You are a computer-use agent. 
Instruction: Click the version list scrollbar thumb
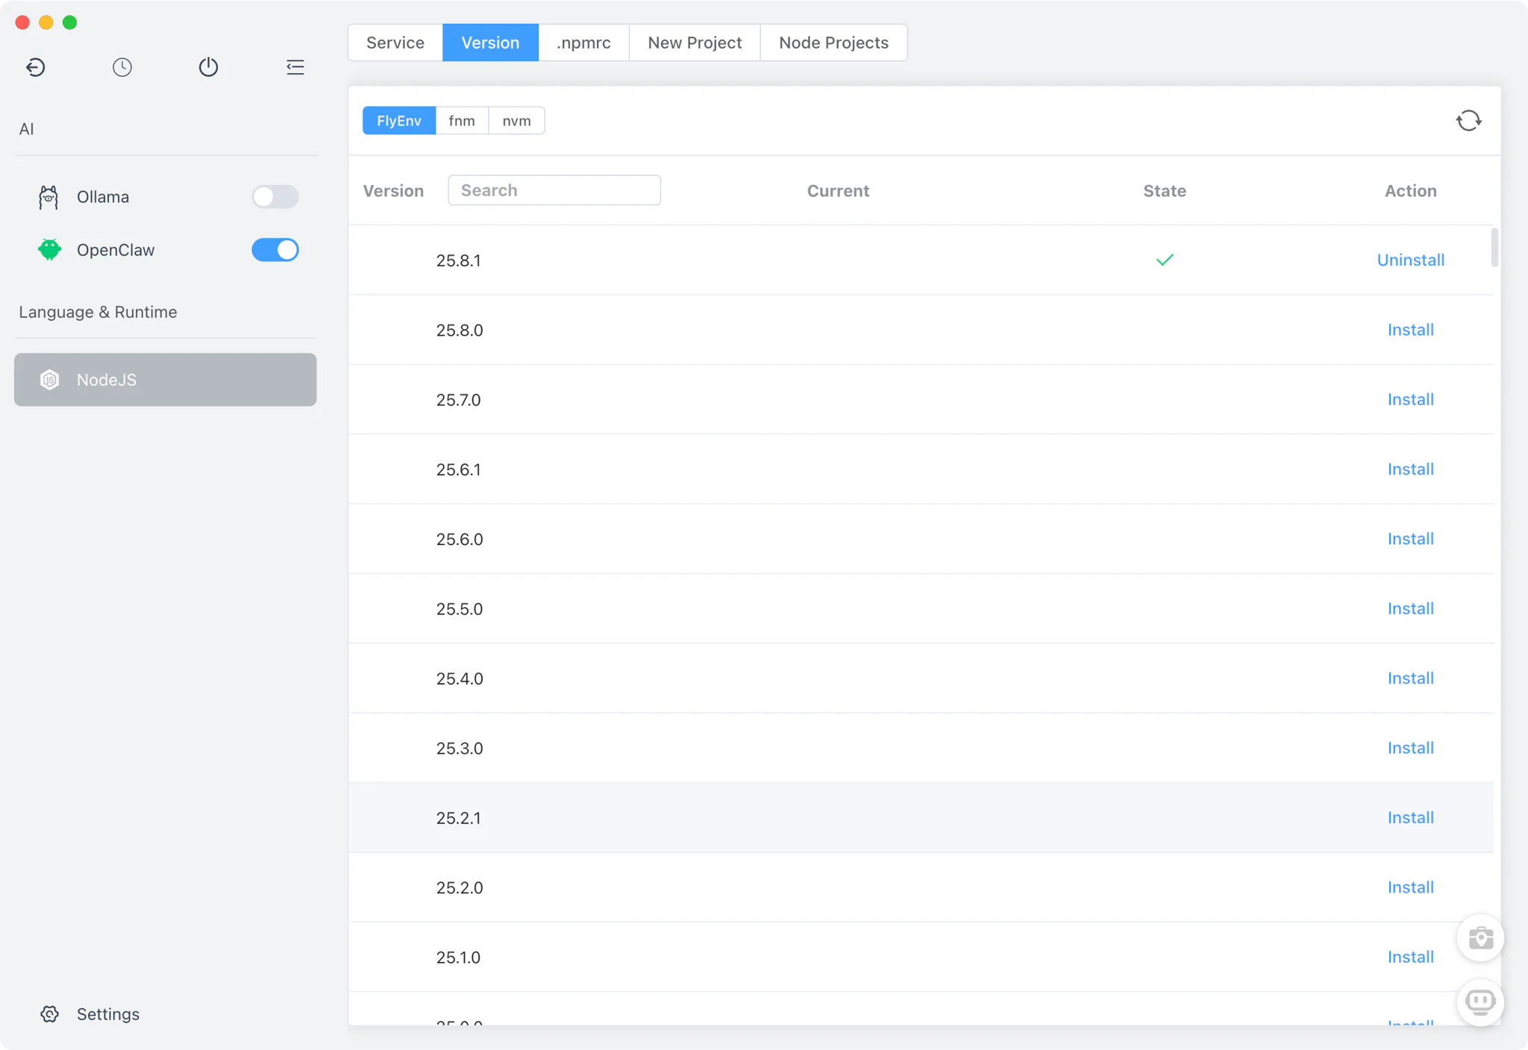[x=1494, y=248]
